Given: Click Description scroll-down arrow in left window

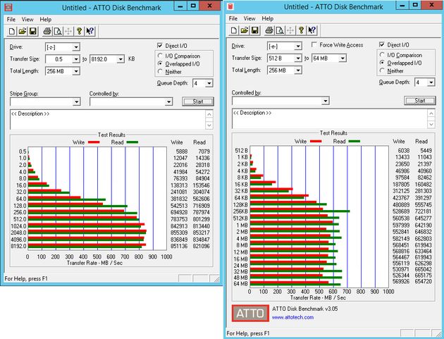Looking at the screenshot, I should click(x=209, y=125).
